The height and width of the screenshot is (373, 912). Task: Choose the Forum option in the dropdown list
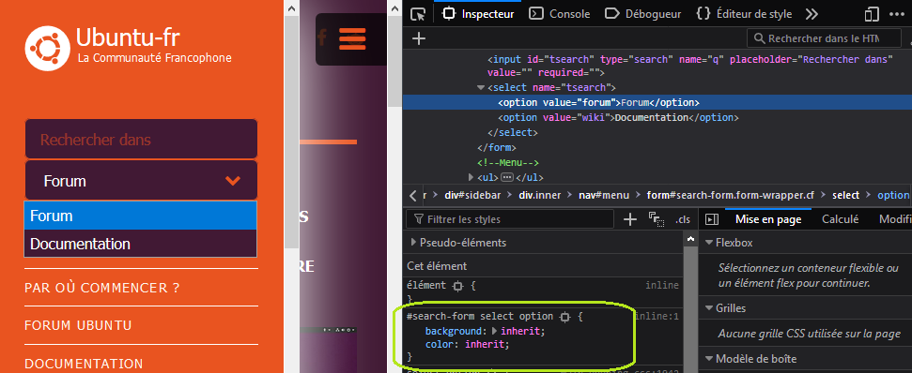pos(140,216)
